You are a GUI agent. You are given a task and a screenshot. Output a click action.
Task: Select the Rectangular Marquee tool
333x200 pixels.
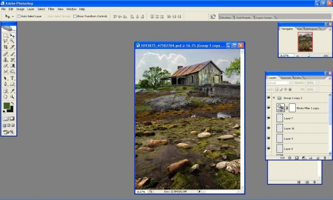6,36
